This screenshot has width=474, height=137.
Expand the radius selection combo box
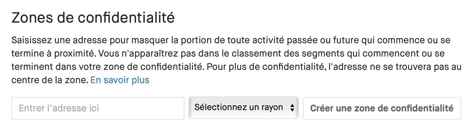coord(243,108)
